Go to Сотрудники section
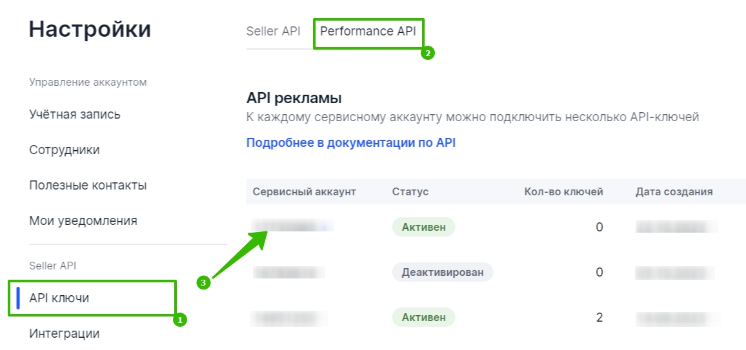 pyautogui.click(x=65, y=150)
